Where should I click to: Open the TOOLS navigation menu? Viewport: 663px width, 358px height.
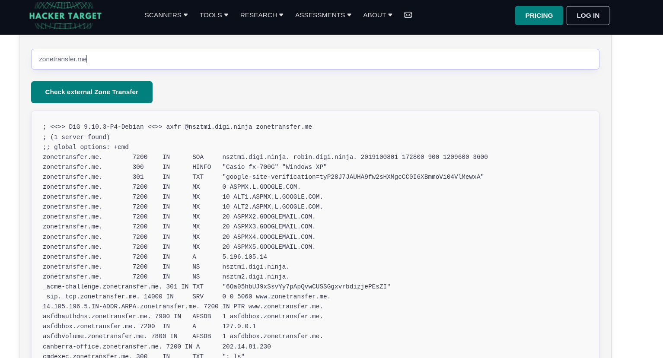click(214, 15)
